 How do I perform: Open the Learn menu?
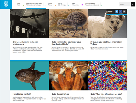click(x=50, y=4)
